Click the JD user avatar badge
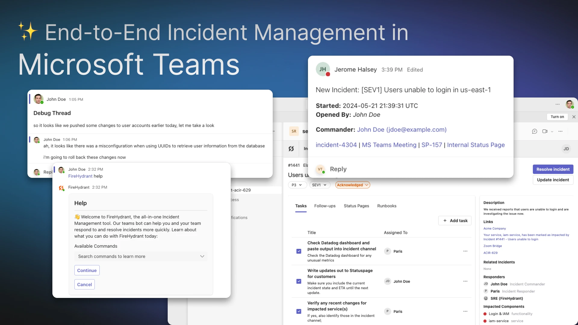 (x=566, y=149)
